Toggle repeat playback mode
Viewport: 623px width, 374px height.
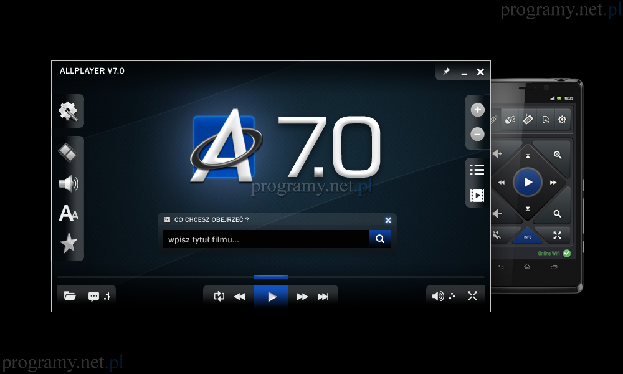click(219, 297)
